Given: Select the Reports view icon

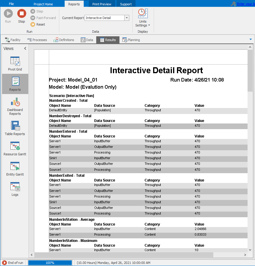Looking at the screenshot, I should click(15, 84).
